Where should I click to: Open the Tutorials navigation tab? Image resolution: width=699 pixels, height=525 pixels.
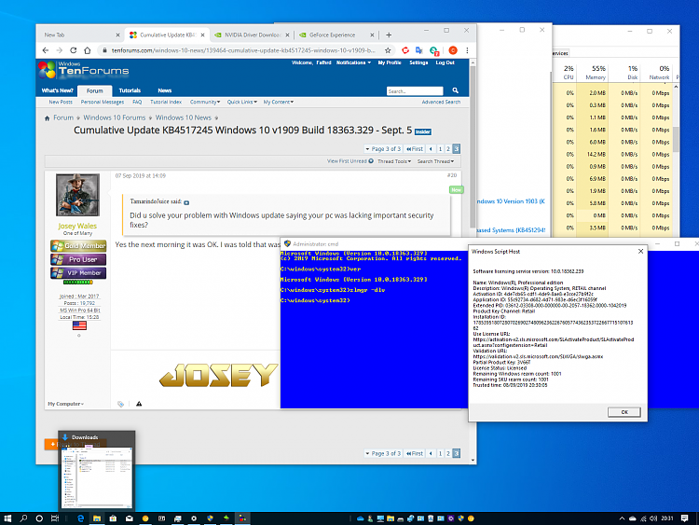pos(130,90)
